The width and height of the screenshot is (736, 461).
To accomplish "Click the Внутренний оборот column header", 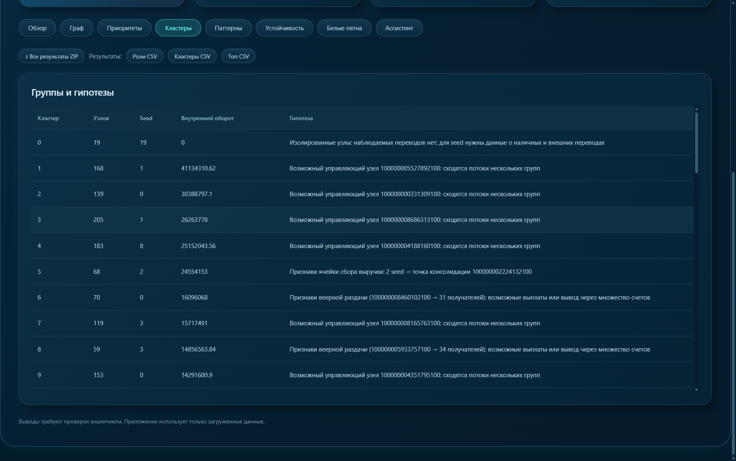I will click(207, 118).
